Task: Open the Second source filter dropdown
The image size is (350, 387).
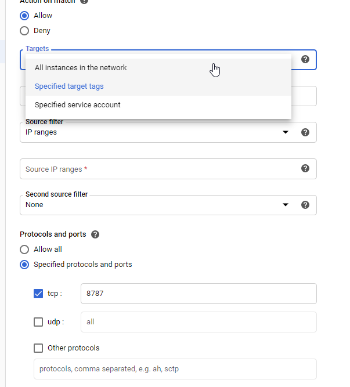Action: pos(168,205)
